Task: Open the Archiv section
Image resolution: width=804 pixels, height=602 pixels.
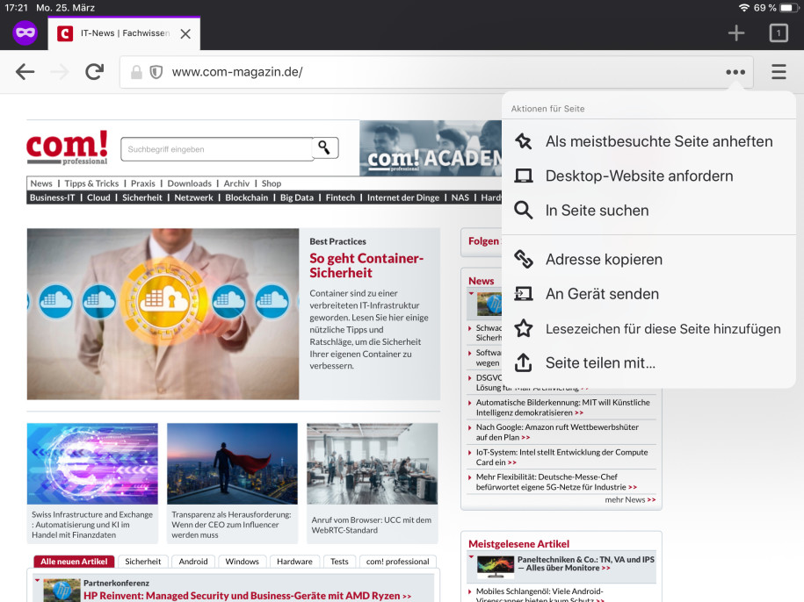Action: (x=236, y=183)
